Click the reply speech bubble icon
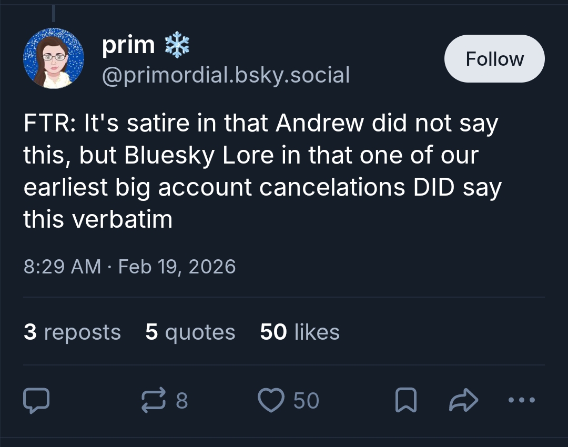This screenshot has width=568, height=447. click(x=36, y=400)
